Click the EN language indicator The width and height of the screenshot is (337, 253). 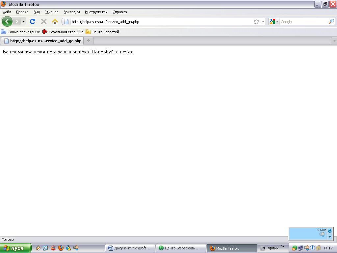point(262,248)
